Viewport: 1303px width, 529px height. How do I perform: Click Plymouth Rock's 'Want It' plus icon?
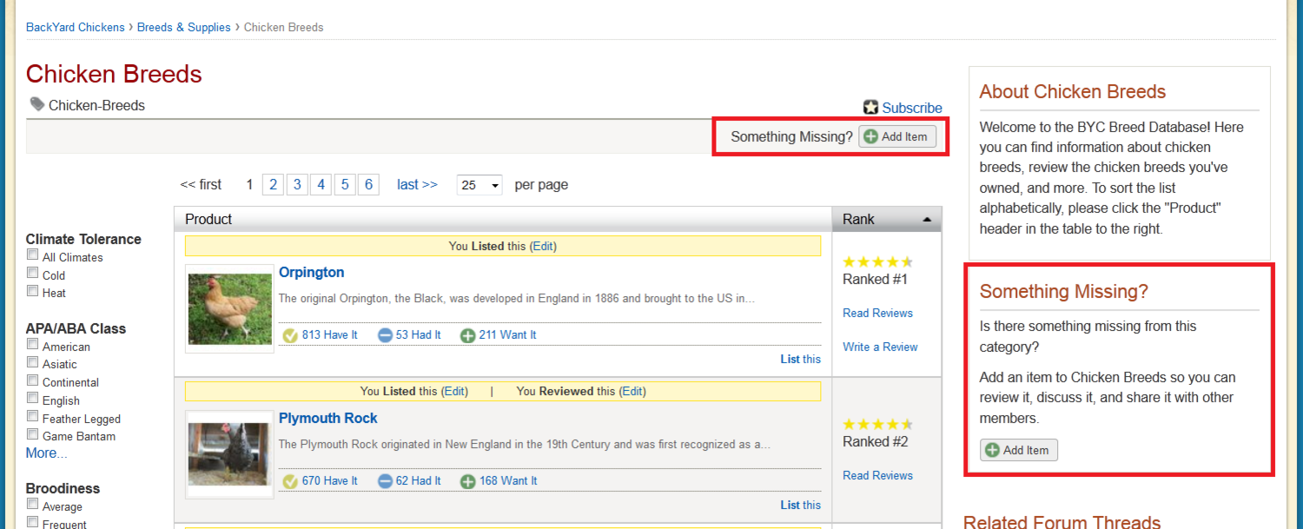tap(467, 481)
